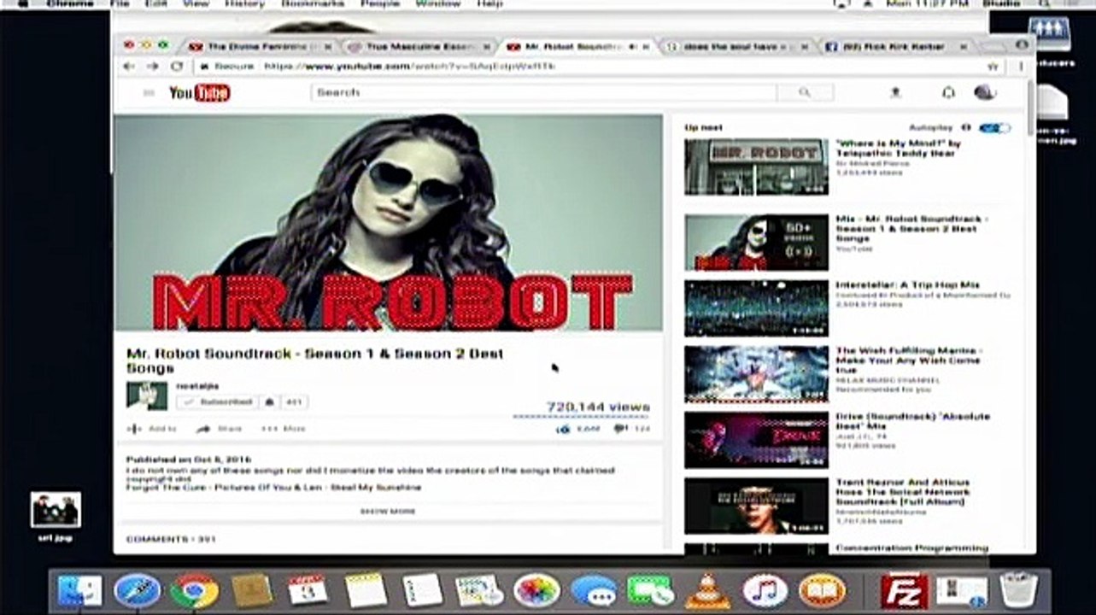The height and width of the screenshot is (615, 1096).
Task: Launch Safari from the Dock
Action: pyautogui.click(x=137, y=590)
